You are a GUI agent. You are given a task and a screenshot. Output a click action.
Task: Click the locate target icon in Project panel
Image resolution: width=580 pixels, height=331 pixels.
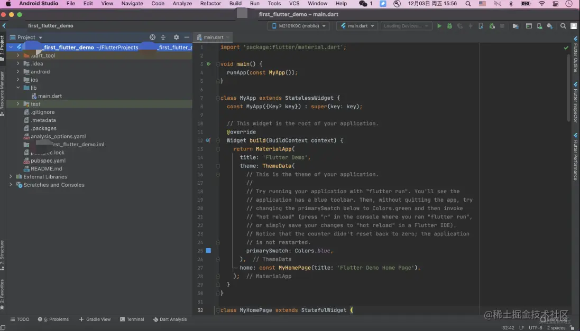pos(152,37)
